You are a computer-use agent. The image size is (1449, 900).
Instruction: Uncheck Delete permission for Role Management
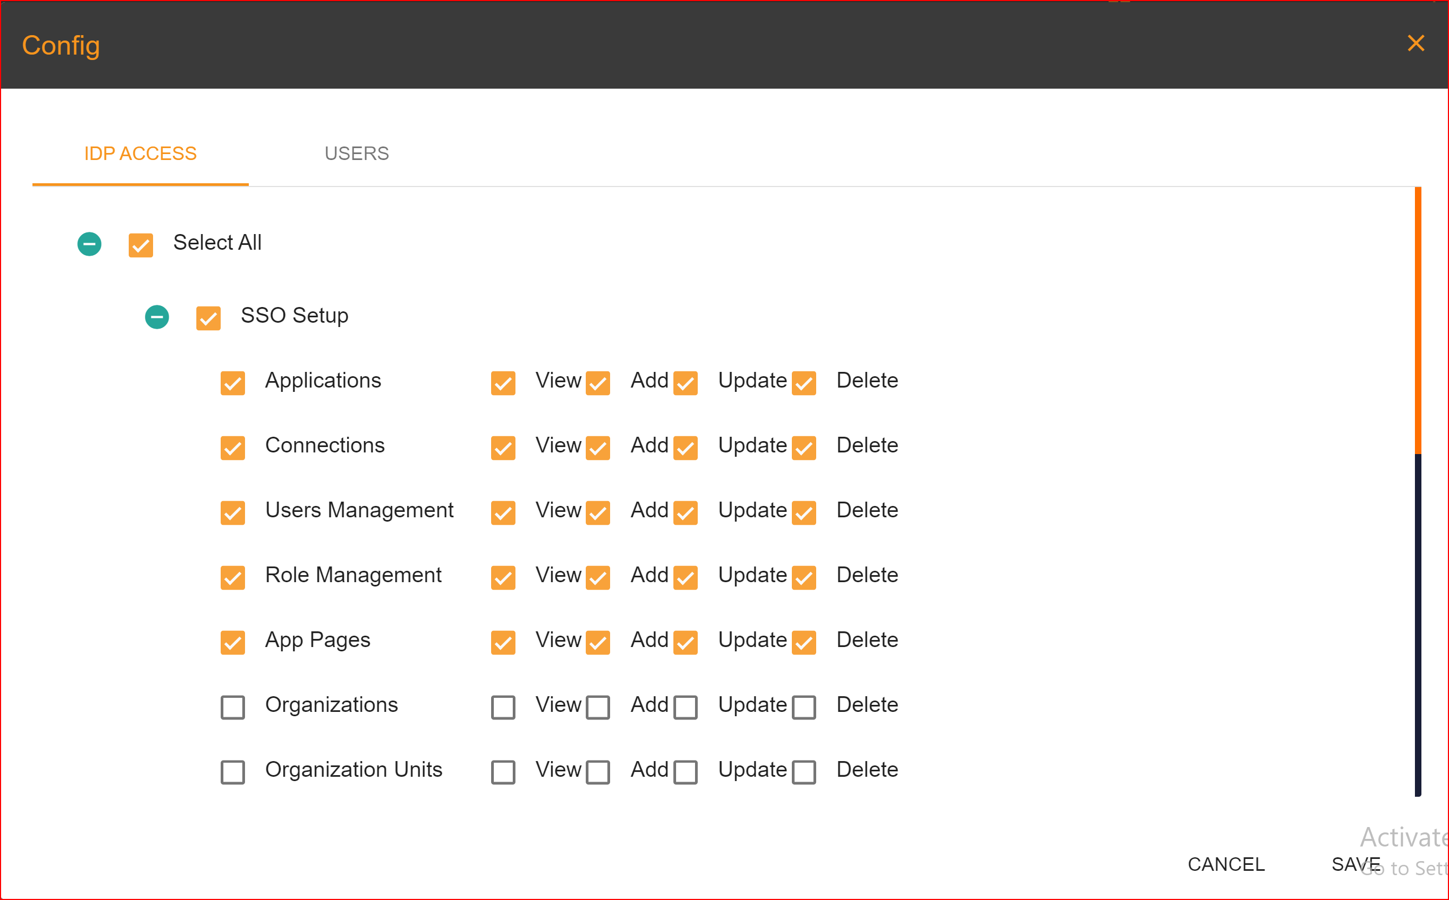[x=803, y=577]
